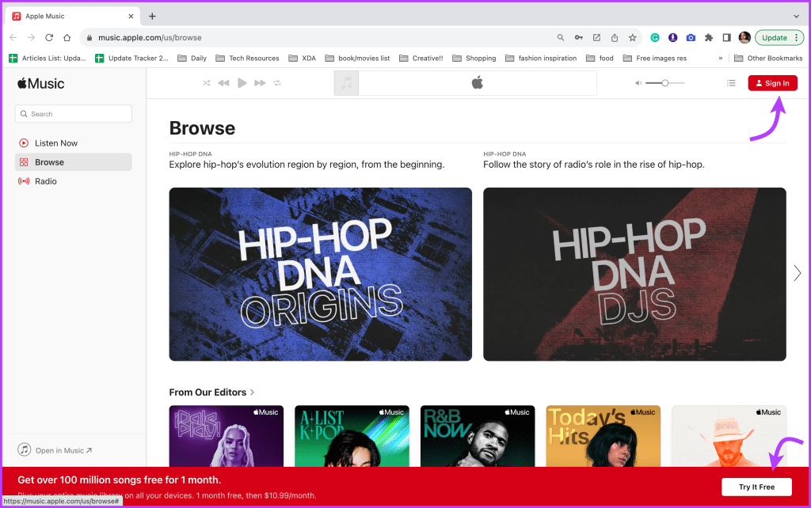The height and width of the screenshot is (508, 811).
Task: Open the A-List K-Pop playlist tile
Action: (352, 436)
